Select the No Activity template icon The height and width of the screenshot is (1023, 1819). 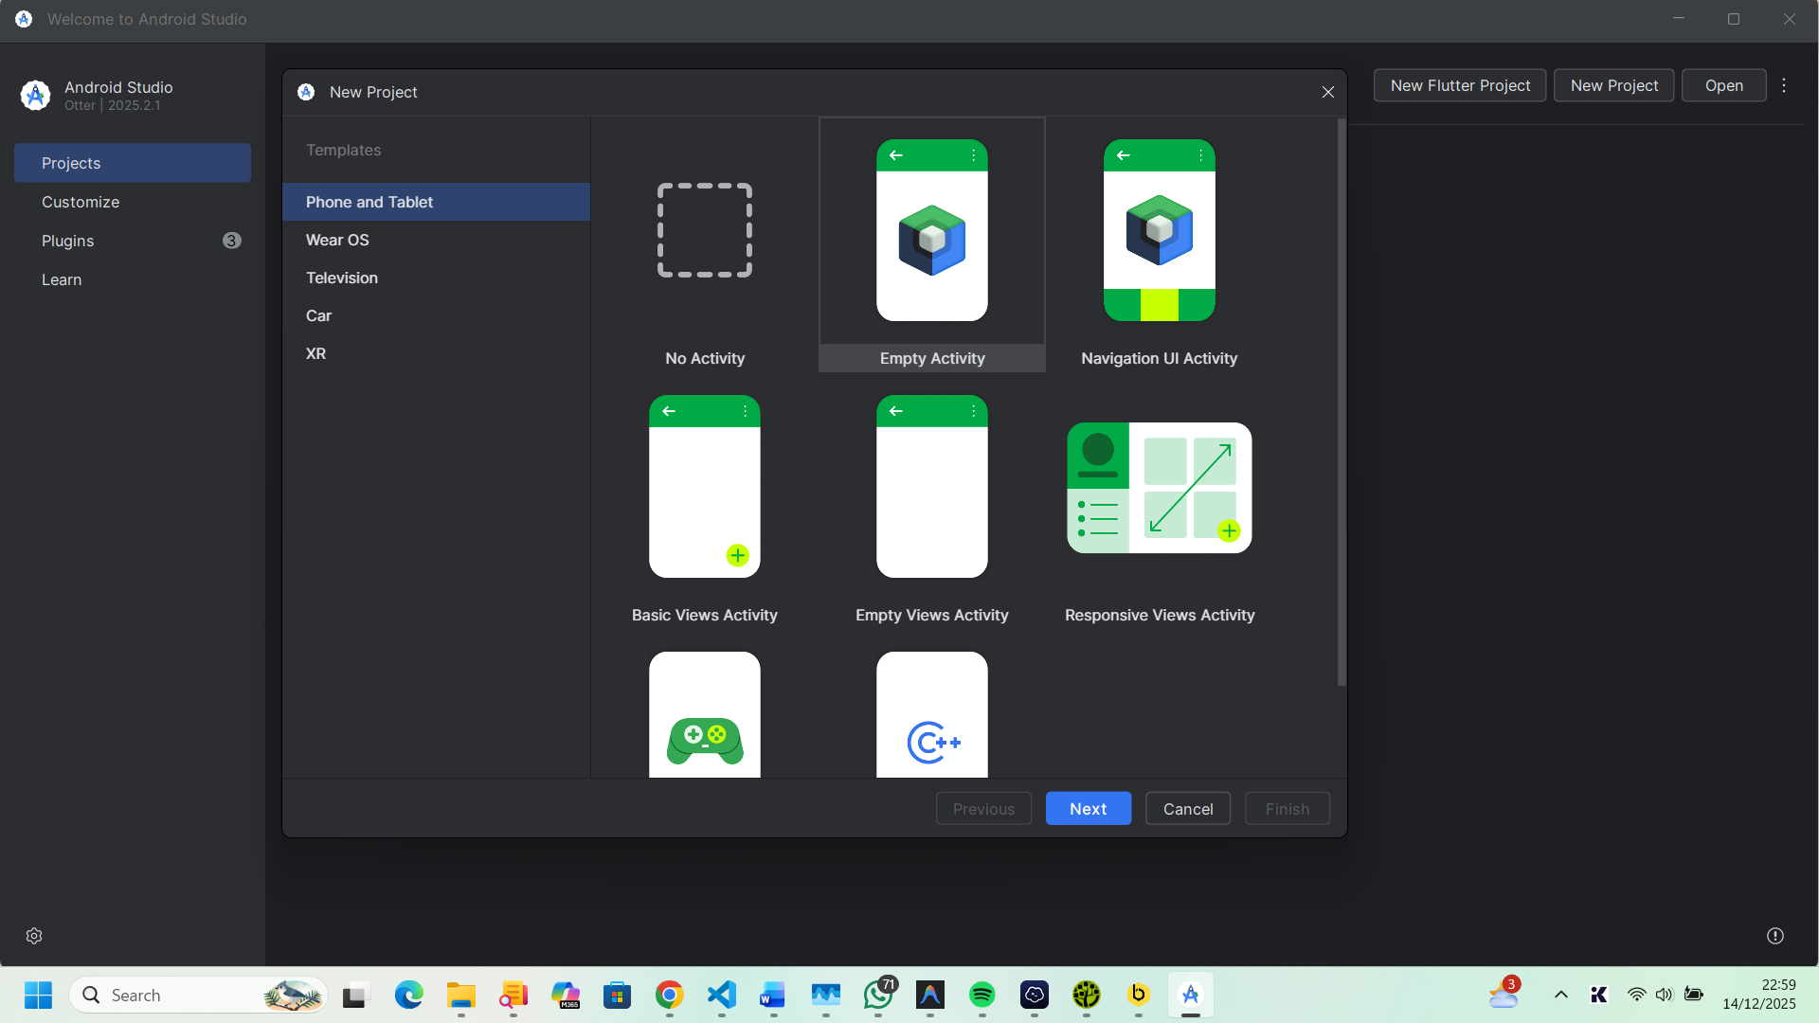[704, 230]
